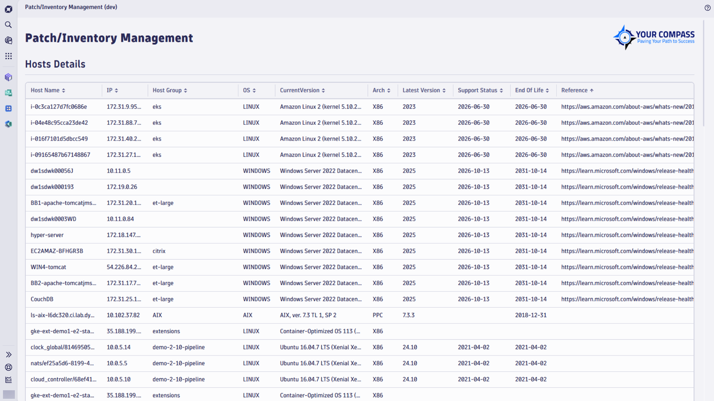
Task: Click the compass logo icon at top left
Action: coord(8,9)
